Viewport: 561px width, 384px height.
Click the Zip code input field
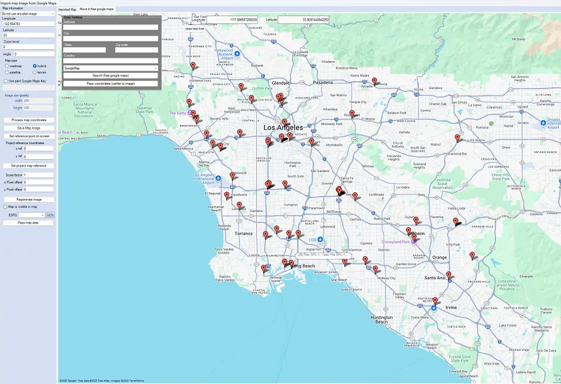click(137, 50)
